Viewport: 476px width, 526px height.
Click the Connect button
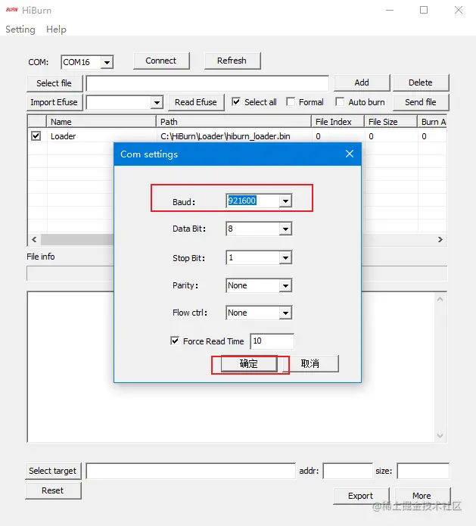point(161,61)
